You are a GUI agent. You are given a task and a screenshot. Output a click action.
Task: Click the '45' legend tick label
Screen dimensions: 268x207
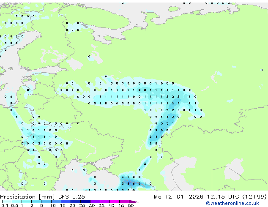[121, 205]
